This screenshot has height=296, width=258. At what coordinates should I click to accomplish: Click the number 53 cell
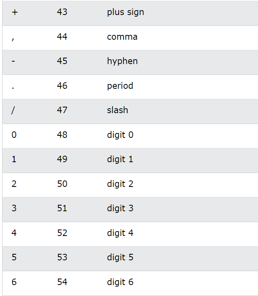(x=62, y=257)
